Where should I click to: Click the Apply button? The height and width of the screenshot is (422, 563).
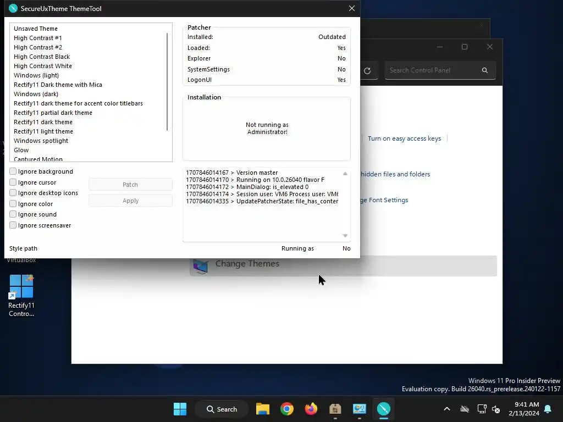click(130, 201)
